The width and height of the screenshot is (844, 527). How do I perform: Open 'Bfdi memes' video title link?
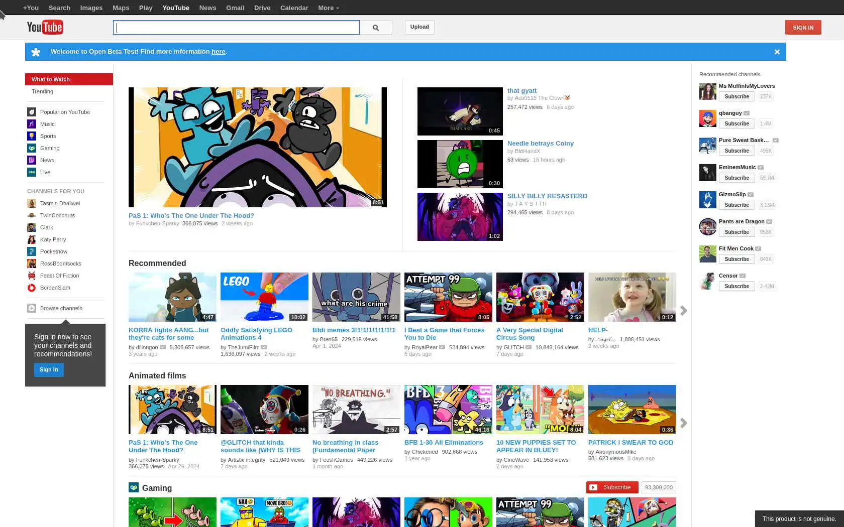point(354,330)
